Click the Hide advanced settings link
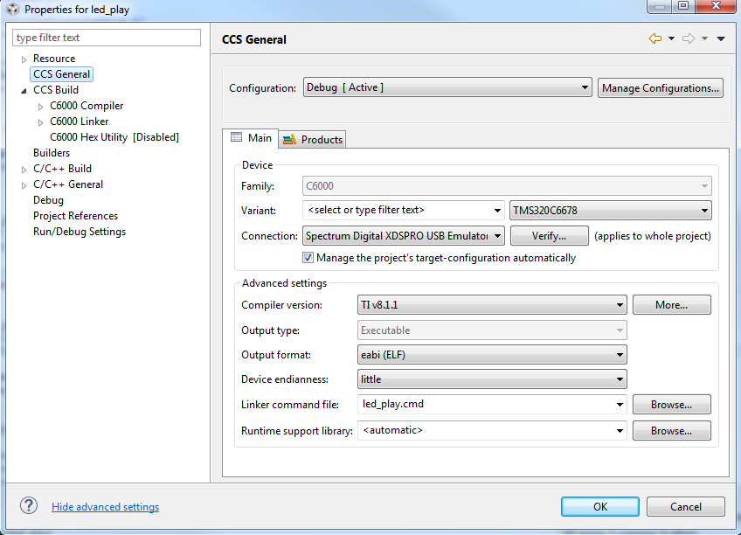This screenshot has width=741, height=535. 105,506
